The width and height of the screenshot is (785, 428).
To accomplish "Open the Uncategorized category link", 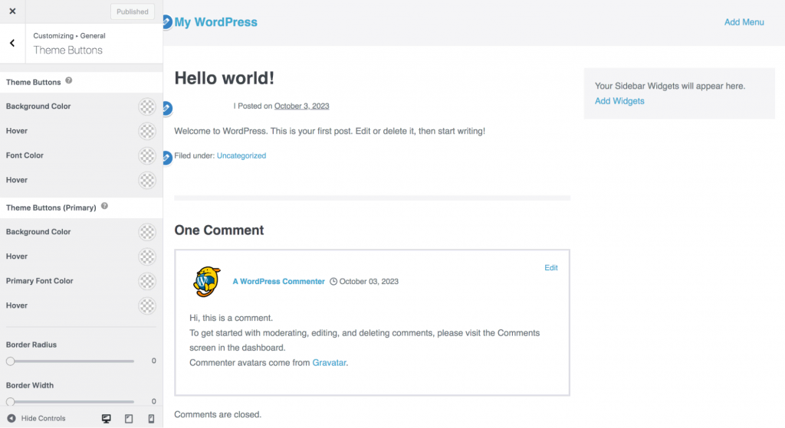I will click(x=241, y=155).
